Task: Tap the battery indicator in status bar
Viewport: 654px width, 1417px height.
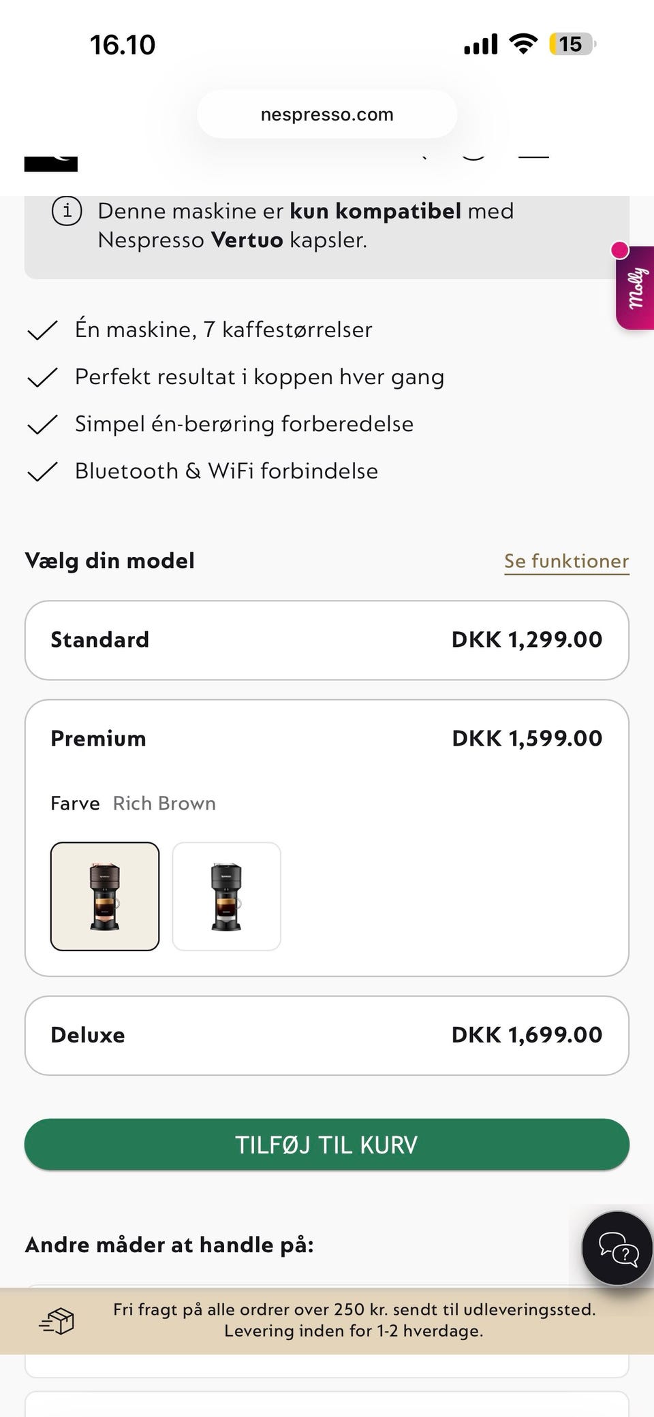Action: click(572, 45)
